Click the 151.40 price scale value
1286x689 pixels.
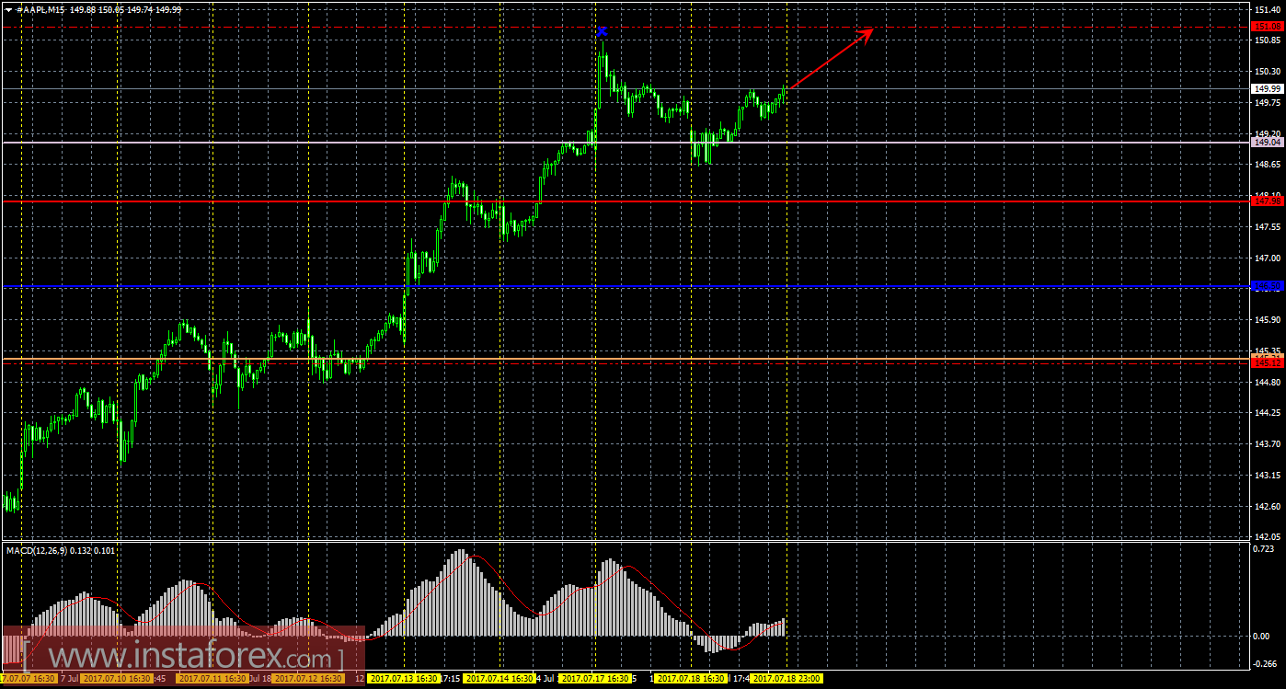coord(1268,9)
